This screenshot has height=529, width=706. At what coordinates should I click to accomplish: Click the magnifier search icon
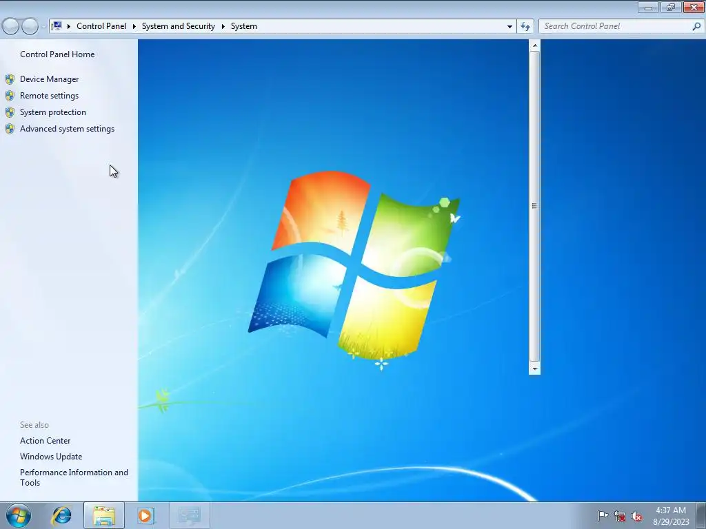tap(696, 27)
